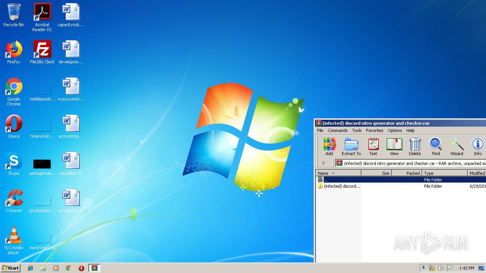
Task: Sort by Type column header
Action: 445,173
